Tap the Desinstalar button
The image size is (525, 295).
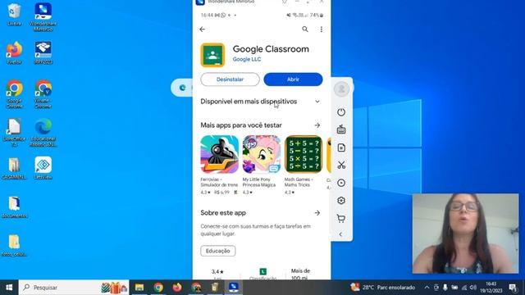230,79
